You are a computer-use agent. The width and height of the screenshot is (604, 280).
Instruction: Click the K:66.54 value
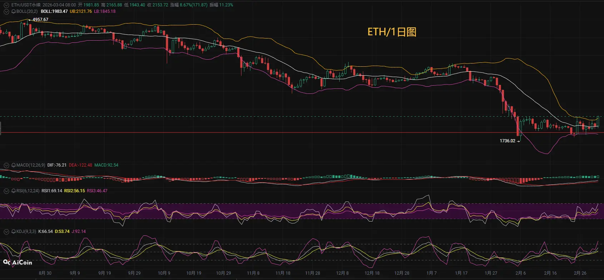pyautogui.click(x=45, y=231)
